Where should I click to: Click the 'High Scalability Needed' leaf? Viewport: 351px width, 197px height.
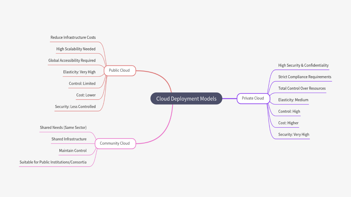point(76,49)
